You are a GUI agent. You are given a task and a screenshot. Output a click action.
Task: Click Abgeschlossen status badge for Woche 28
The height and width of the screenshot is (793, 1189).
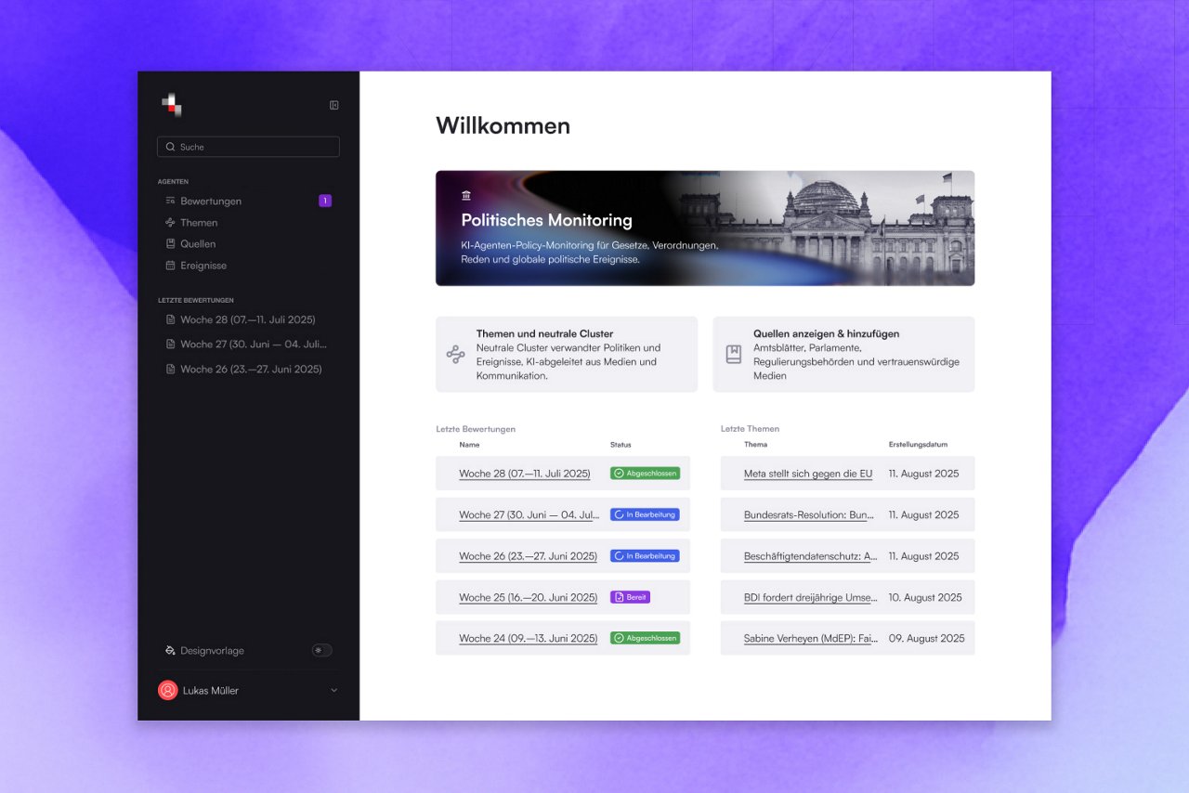pos(645,474)
